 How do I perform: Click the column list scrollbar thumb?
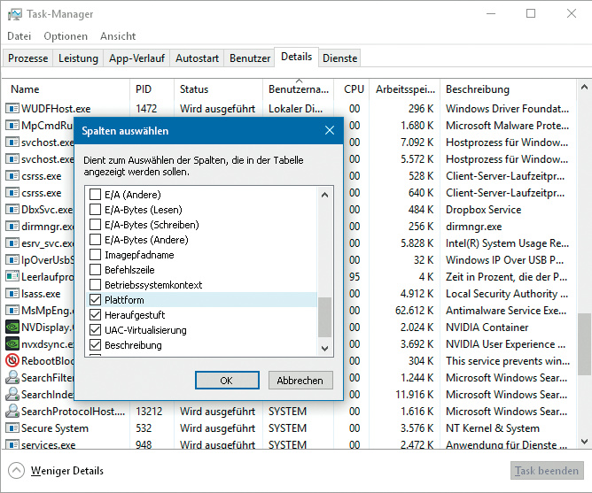324,316
